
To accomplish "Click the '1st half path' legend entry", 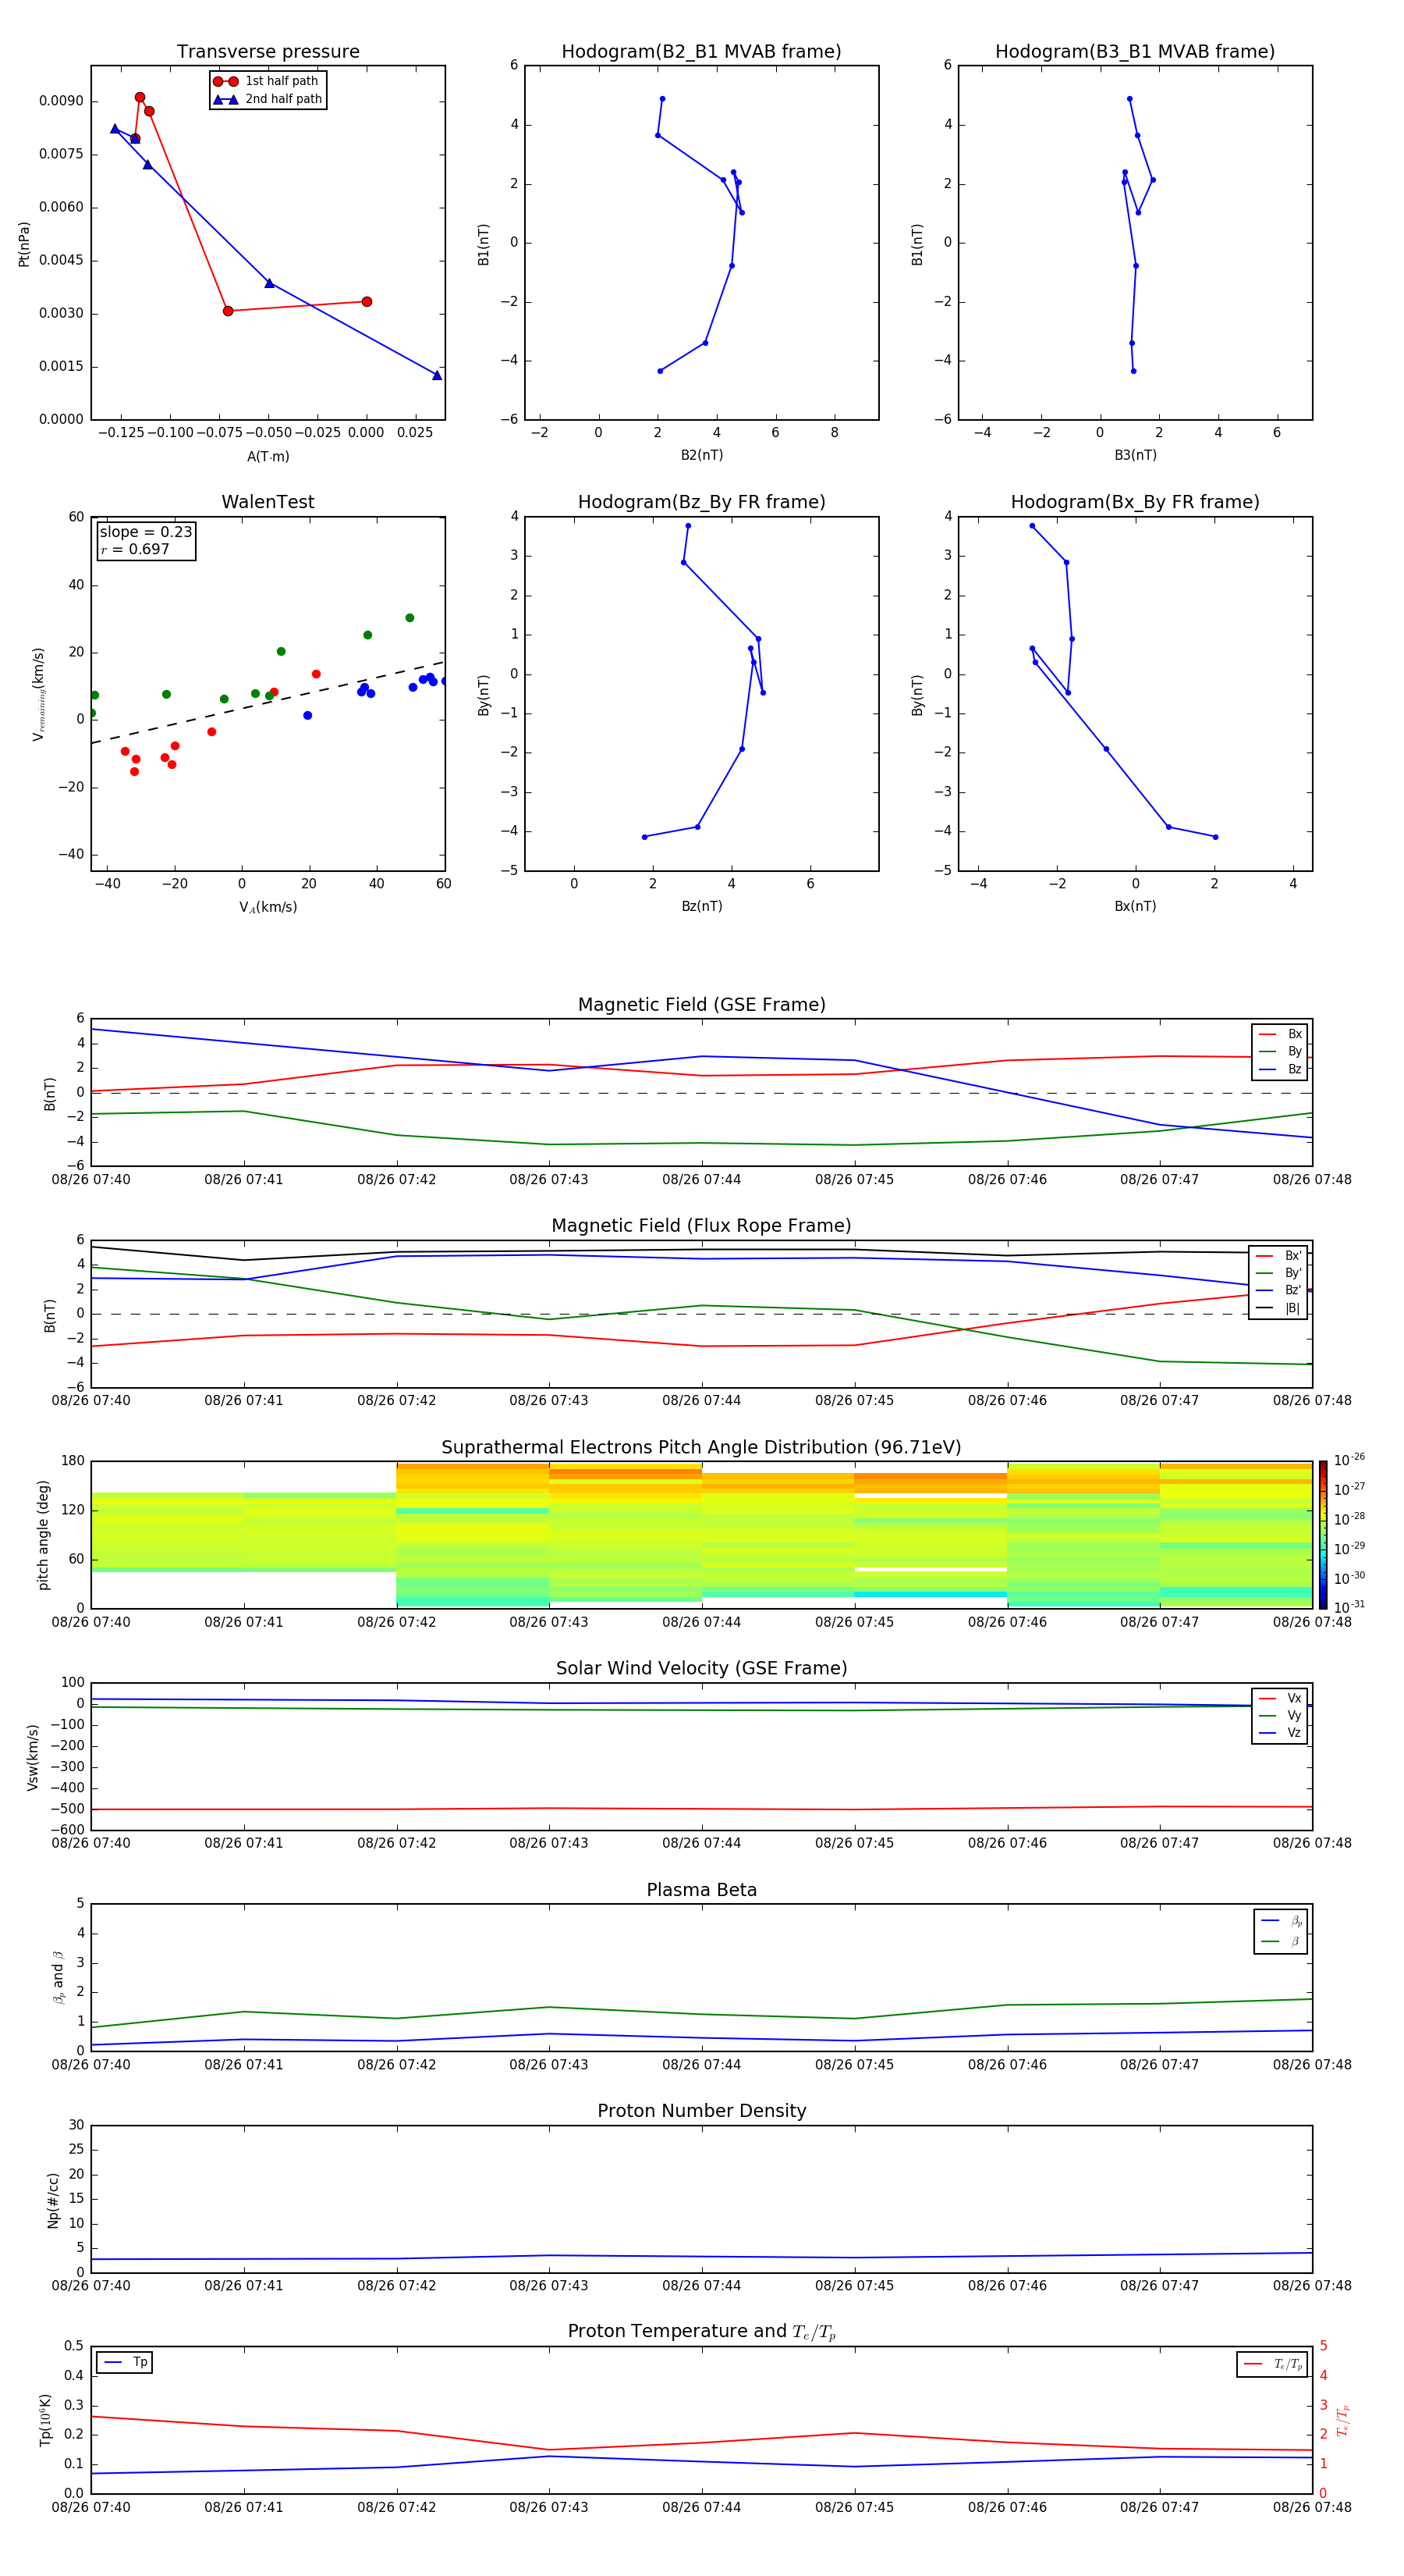I will [267, 81].
